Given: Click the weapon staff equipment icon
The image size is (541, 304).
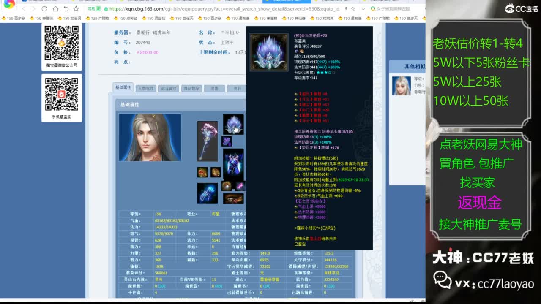Looking at the screenshot, I should [208, 141].
